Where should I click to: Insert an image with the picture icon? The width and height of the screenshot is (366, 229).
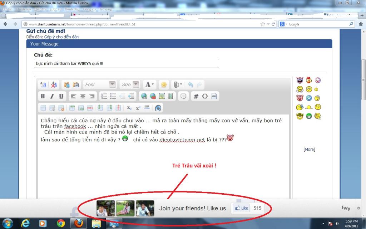tap(162, 96)
